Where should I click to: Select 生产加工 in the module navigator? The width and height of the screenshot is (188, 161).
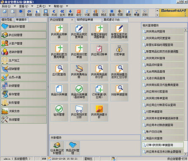point(24,60)
